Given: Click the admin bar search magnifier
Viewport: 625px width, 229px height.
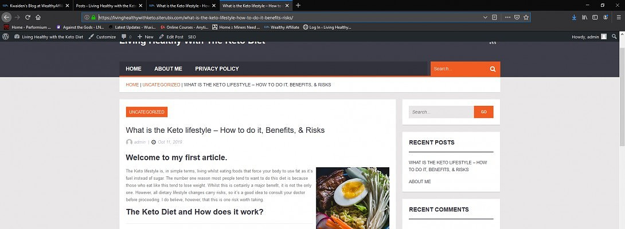Looking at the screenshot, I should 614,37.
